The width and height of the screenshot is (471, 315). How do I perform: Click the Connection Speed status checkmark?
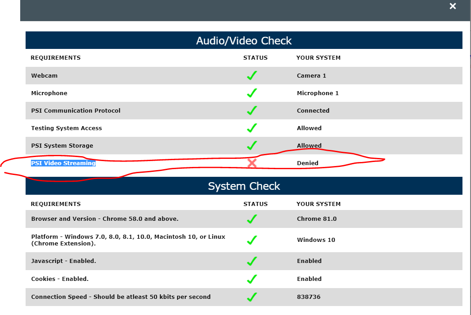point(252,297)
